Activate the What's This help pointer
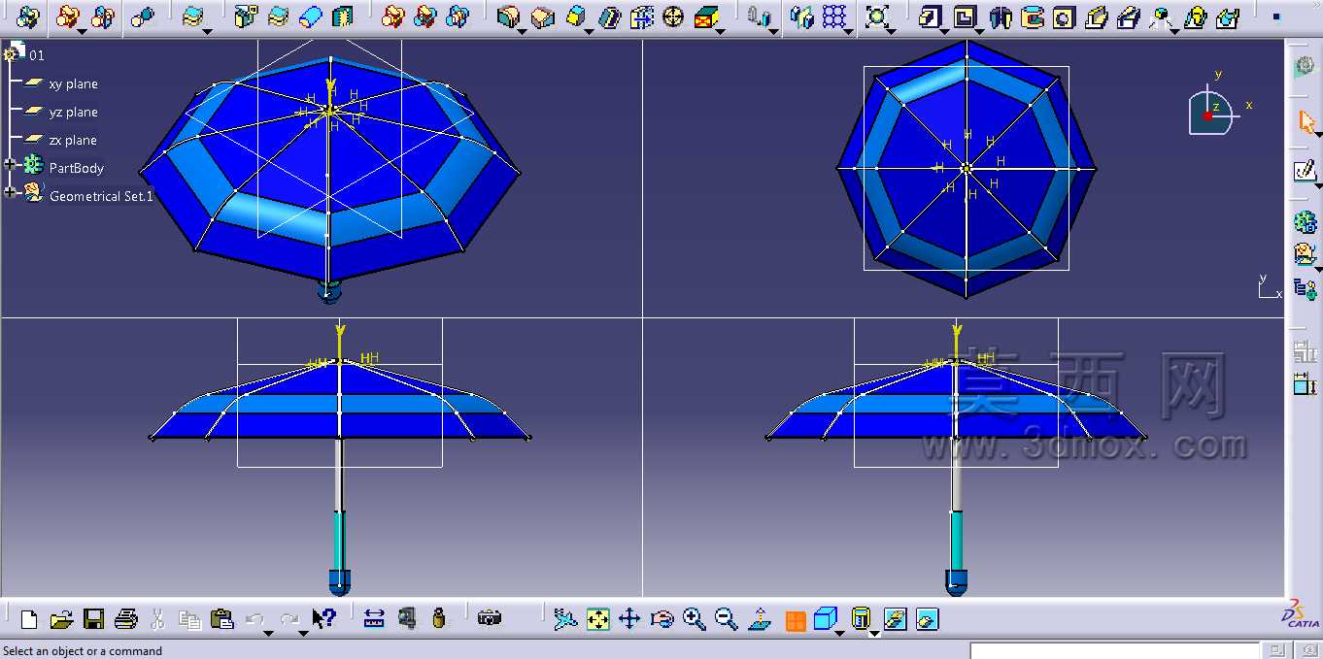This screenshot has height=659, width=1323. [x=323, y=619]
